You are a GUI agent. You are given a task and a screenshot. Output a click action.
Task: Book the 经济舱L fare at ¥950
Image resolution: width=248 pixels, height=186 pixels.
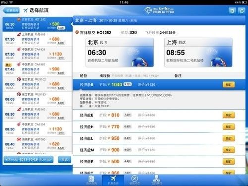tap(229, 138)
